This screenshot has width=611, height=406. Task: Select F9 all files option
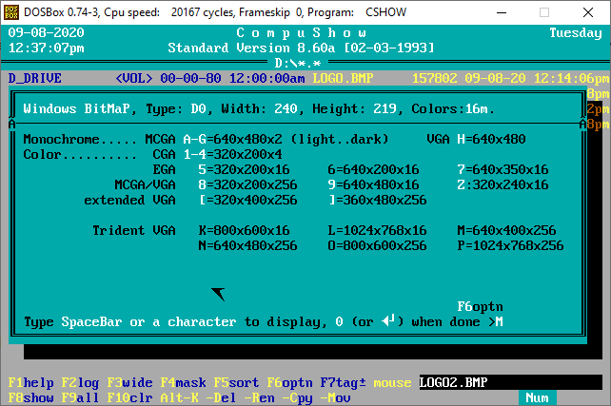click(81, 397)
